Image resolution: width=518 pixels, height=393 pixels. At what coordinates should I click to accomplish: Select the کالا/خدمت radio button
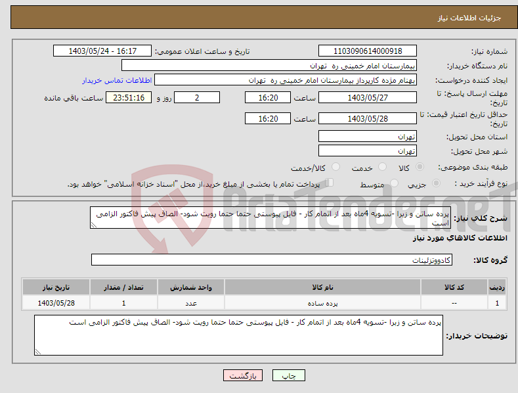click(335, 167)
